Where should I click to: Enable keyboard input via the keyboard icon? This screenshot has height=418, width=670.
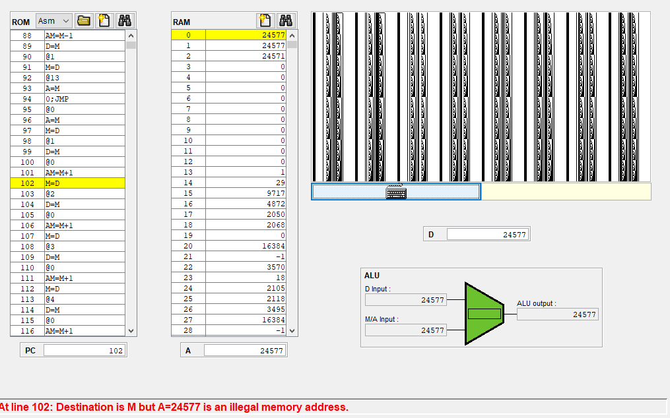[396, 192]
